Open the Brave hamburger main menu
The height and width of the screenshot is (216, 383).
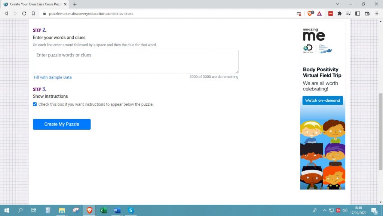[376, 13]
